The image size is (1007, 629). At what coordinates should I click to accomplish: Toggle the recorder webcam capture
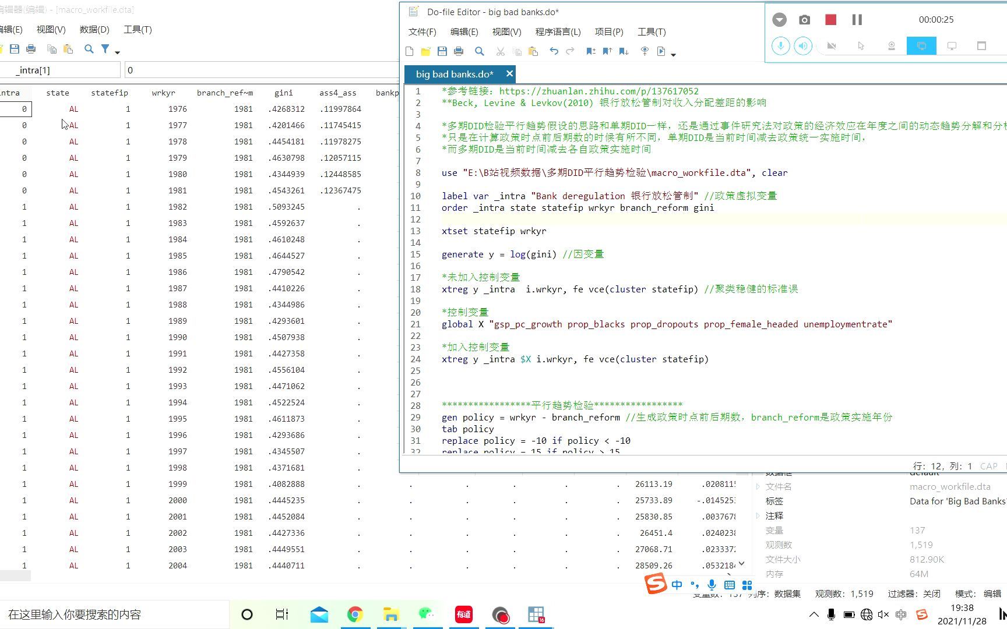832,45
